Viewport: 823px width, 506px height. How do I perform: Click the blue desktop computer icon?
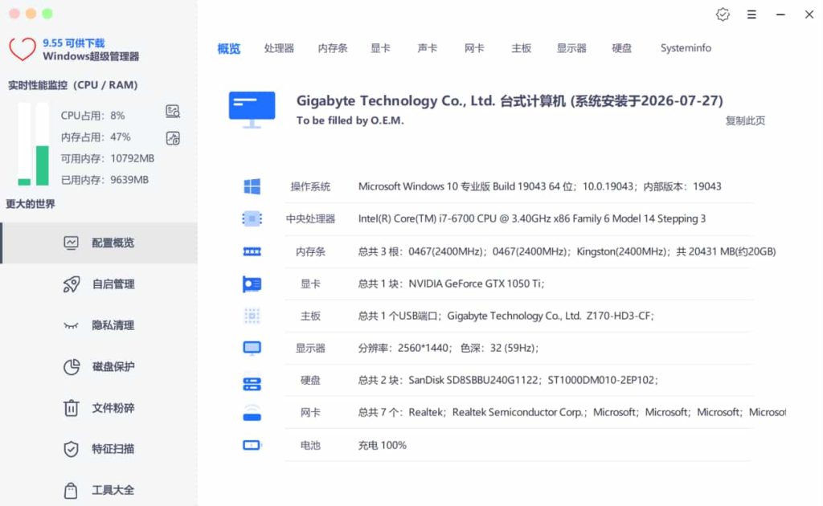pos(252,109)
